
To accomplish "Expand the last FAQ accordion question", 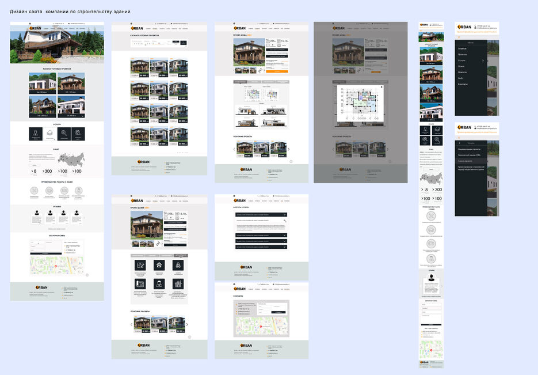I will point(261,247).
